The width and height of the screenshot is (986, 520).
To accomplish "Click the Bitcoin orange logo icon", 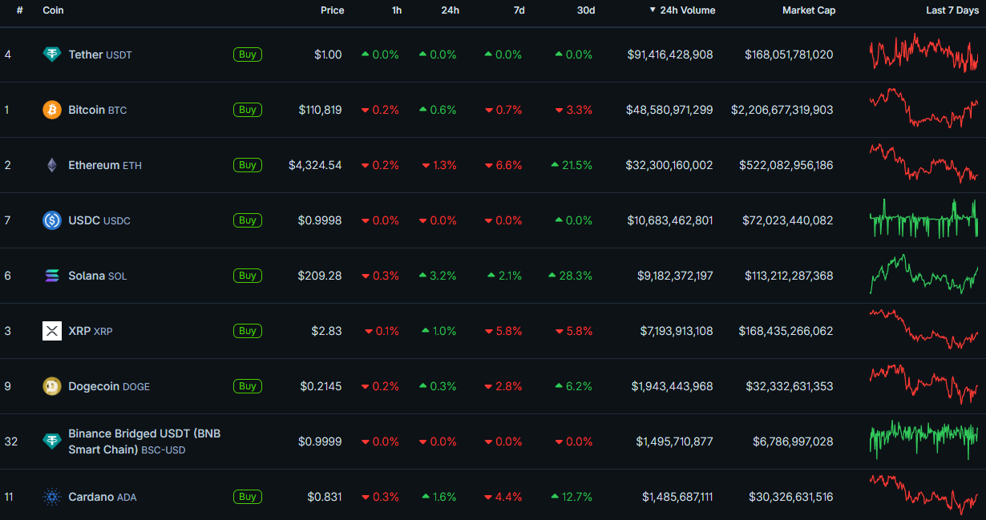I will pyautogui.click(x=52, y=110).
